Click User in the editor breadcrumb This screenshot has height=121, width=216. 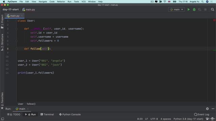(21, 104)
